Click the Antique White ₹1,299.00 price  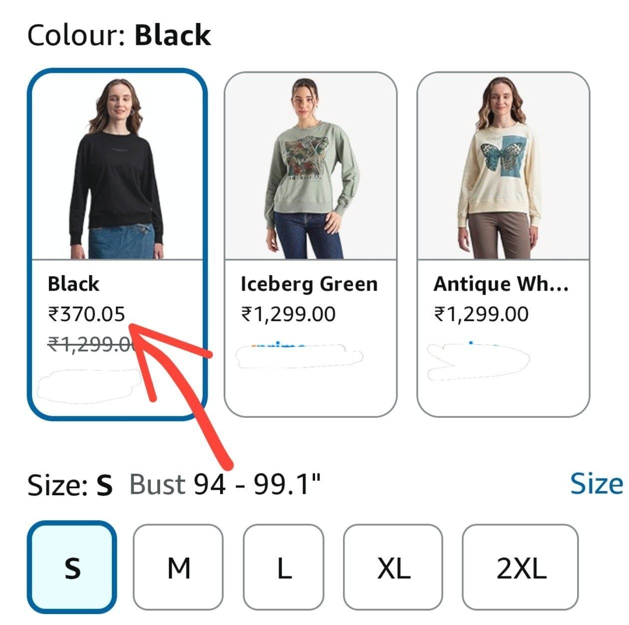(481, 314)
